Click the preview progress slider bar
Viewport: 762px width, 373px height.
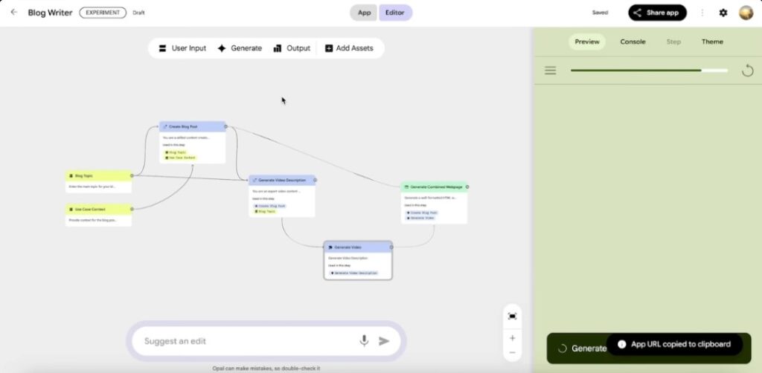point(648,71)
